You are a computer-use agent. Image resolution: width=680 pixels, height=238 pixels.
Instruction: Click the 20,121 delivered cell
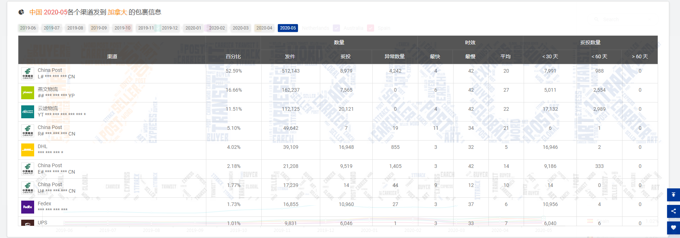[x=346, y=109]
